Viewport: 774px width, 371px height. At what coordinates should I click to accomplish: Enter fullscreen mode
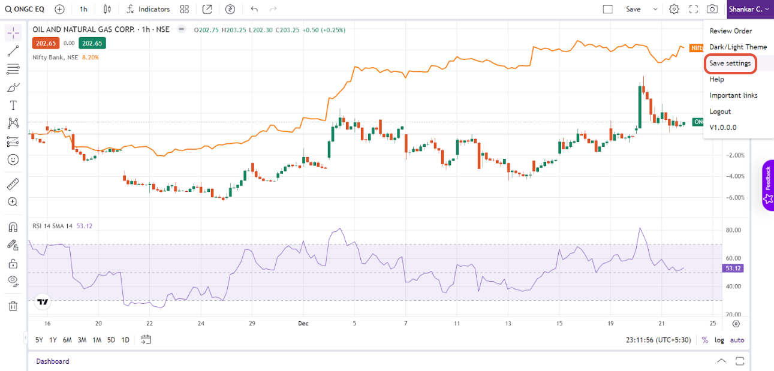(694, 9)
